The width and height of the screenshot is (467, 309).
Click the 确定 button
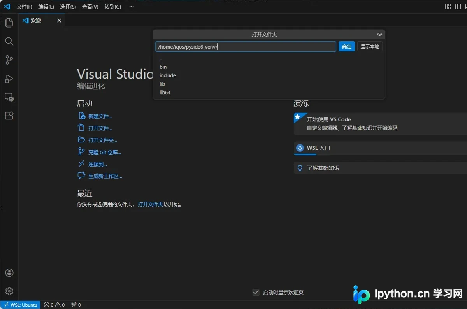tap(347, 47)
